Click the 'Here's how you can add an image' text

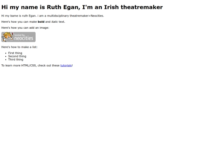click(x=25, y=28)
